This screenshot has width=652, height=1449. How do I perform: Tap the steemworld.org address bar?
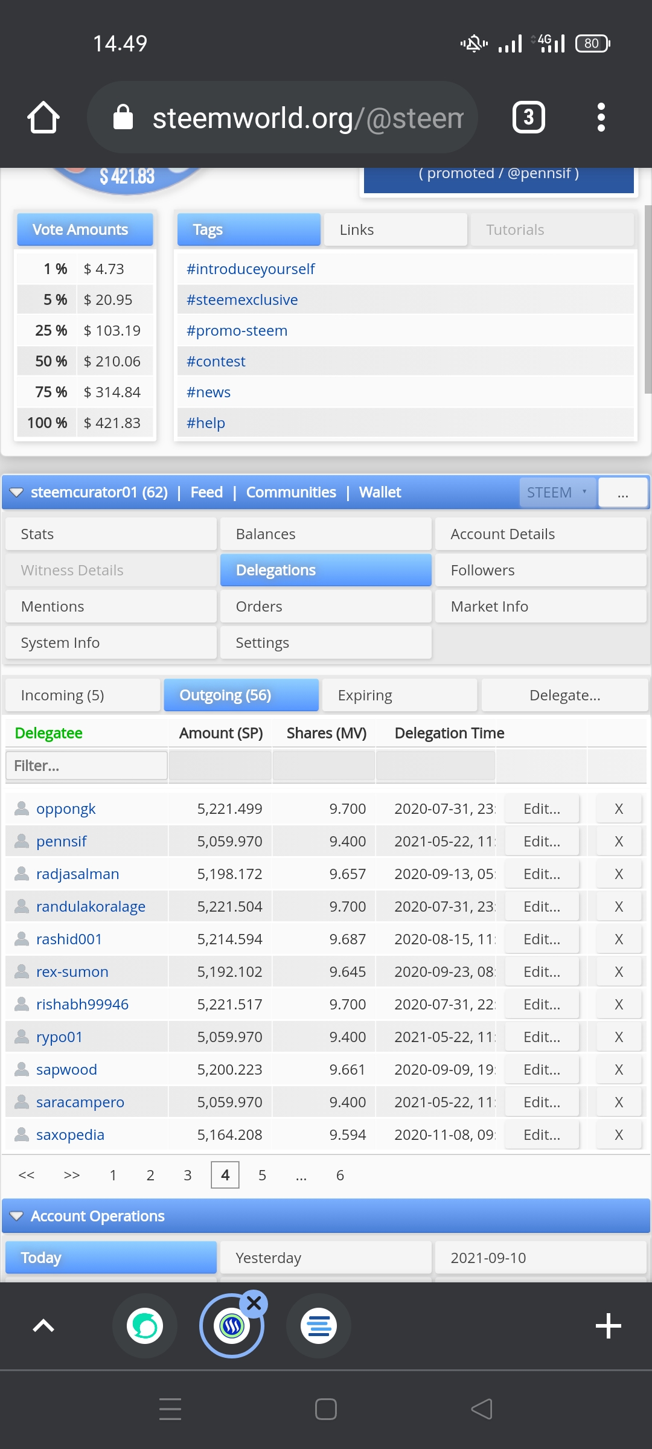click(283, 117)
